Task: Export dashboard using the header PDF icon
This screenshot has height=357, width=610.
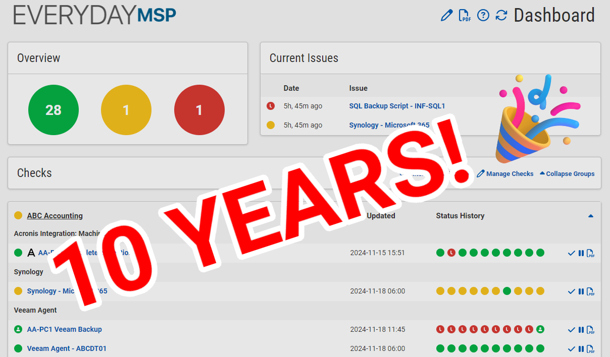Action: [465, 16]
